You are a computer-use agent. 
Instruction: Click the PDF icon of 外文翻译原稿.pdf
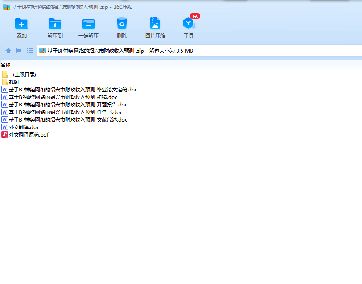coord(5,134)
